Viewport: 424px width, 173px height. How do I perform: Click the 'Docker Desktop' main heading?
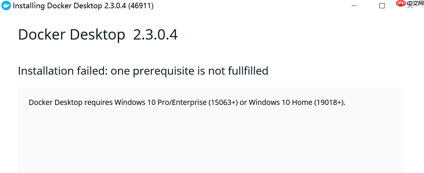coord(71,35)
